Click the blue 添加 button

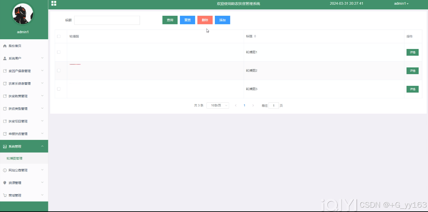(x=222, y=20)
